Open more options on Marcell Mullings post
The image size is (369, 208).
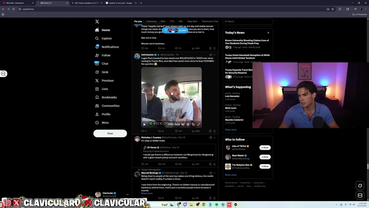pos(214,173)
